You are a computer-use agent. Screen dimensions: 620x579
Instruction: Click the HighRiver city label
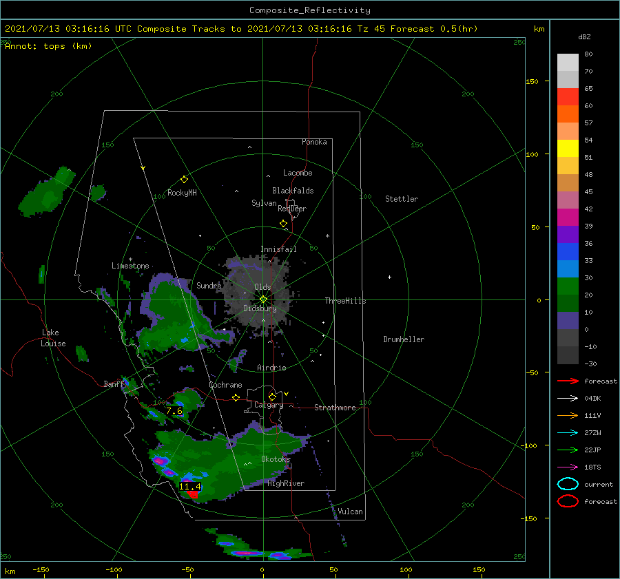286,483
